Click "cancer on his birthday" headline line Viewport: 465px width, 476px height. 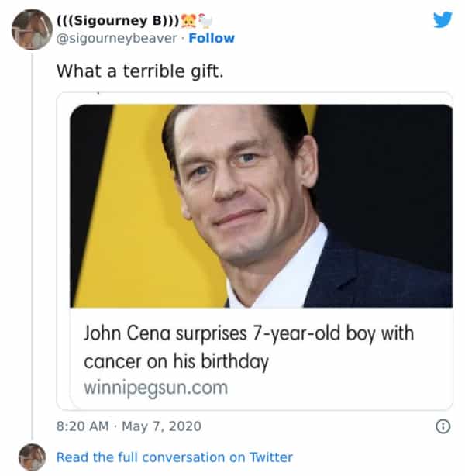(176, 362)
